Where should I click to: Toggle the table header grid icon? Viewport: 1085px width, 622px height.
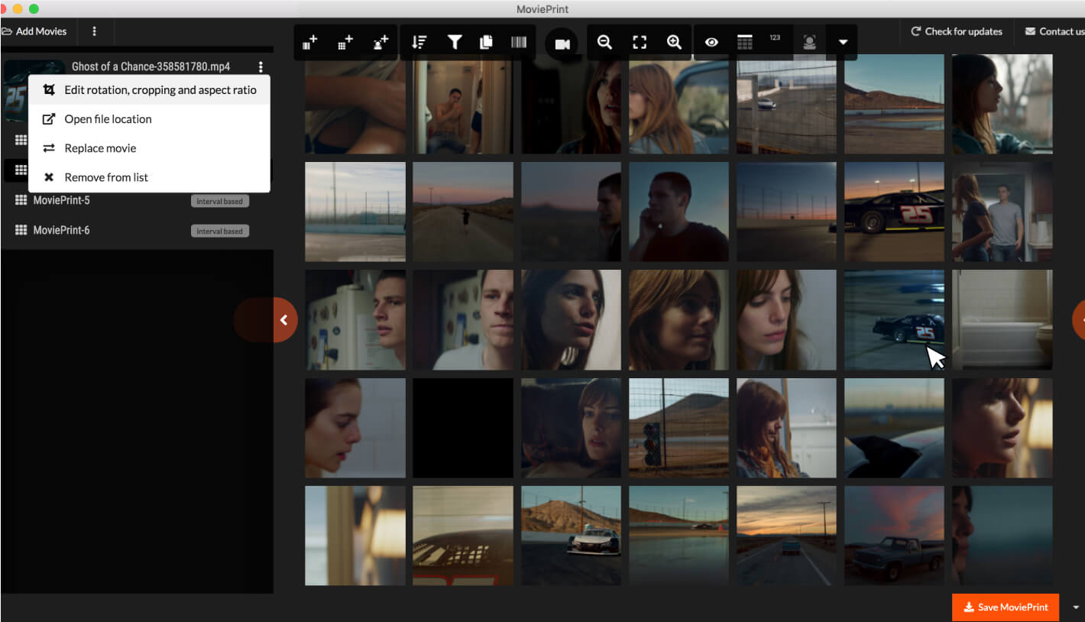tap(745, 43)
